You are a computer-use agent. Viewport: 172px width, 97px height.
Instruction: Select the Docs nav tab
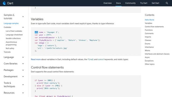pyautogui.click(x=118, y=3)
